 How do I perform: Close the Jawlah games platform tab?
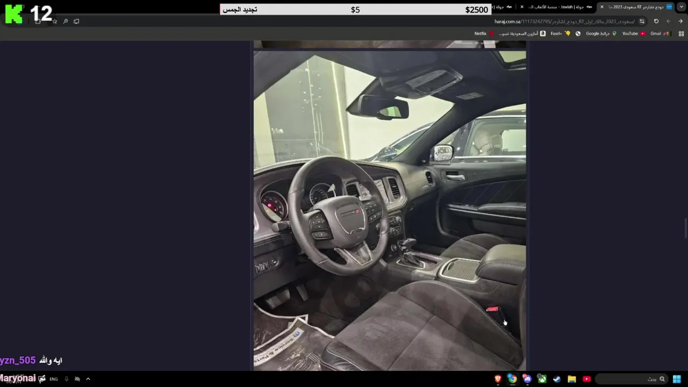click(x=522, y=7)
